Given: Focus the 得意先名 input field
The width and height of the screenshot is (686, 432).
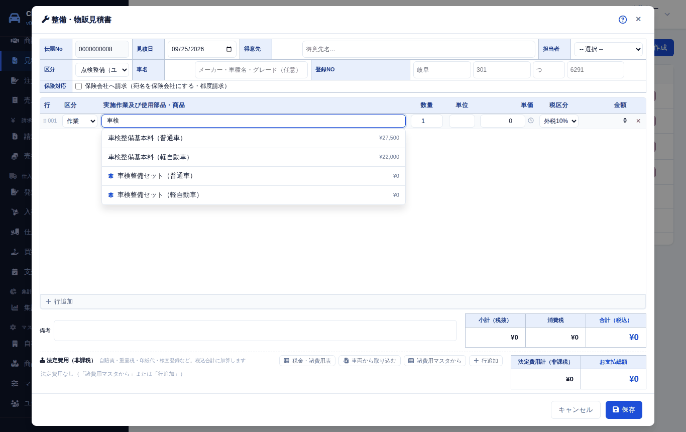Looking at the screenshot, I should tap(419, 49).
